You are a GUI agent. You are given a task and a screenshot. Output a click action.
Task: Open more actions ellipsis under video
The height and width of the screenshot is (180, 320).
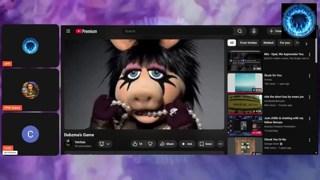pyautogui.click(x=220, y=144)
